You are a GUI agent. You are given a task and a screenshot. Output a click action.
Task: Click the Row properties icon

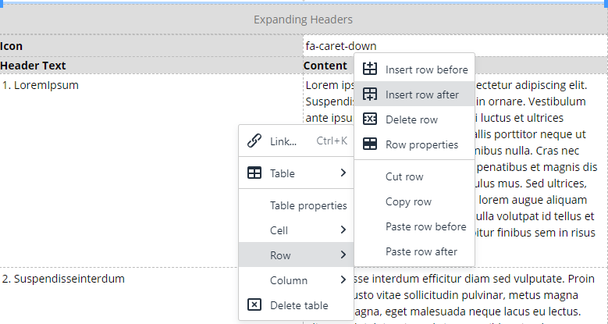point(370,144)
